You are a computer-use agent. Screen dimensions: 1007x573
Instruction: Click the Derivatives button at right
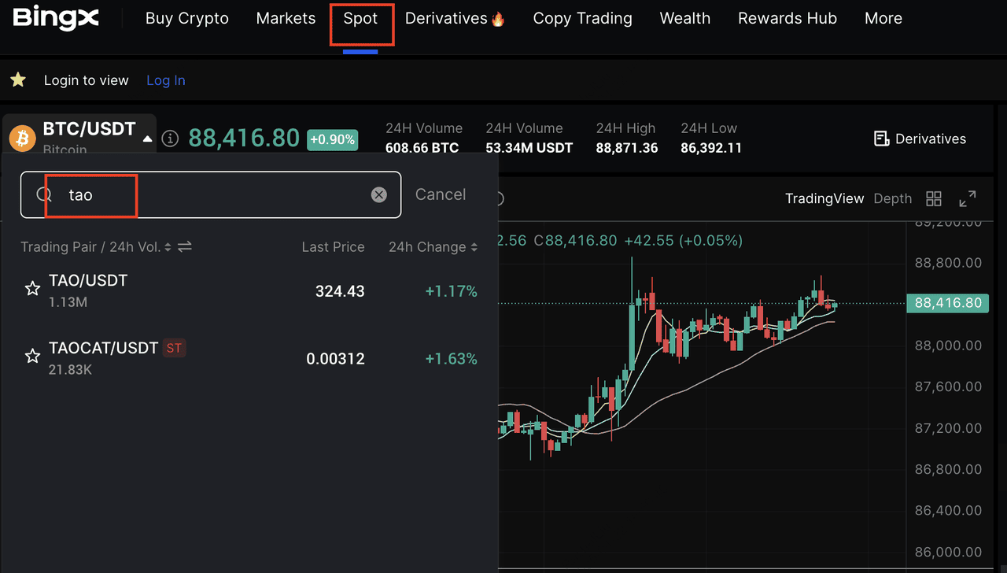pyautogui.click(x=920, y=139)
